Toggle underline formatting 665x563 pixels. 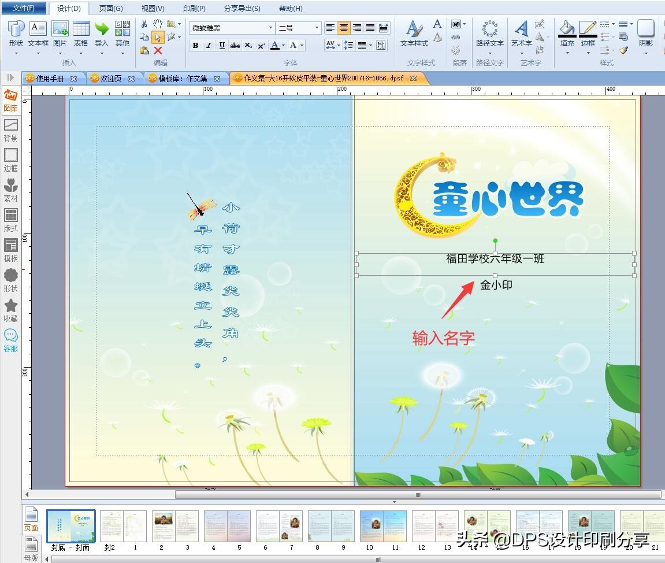point(222,45)
